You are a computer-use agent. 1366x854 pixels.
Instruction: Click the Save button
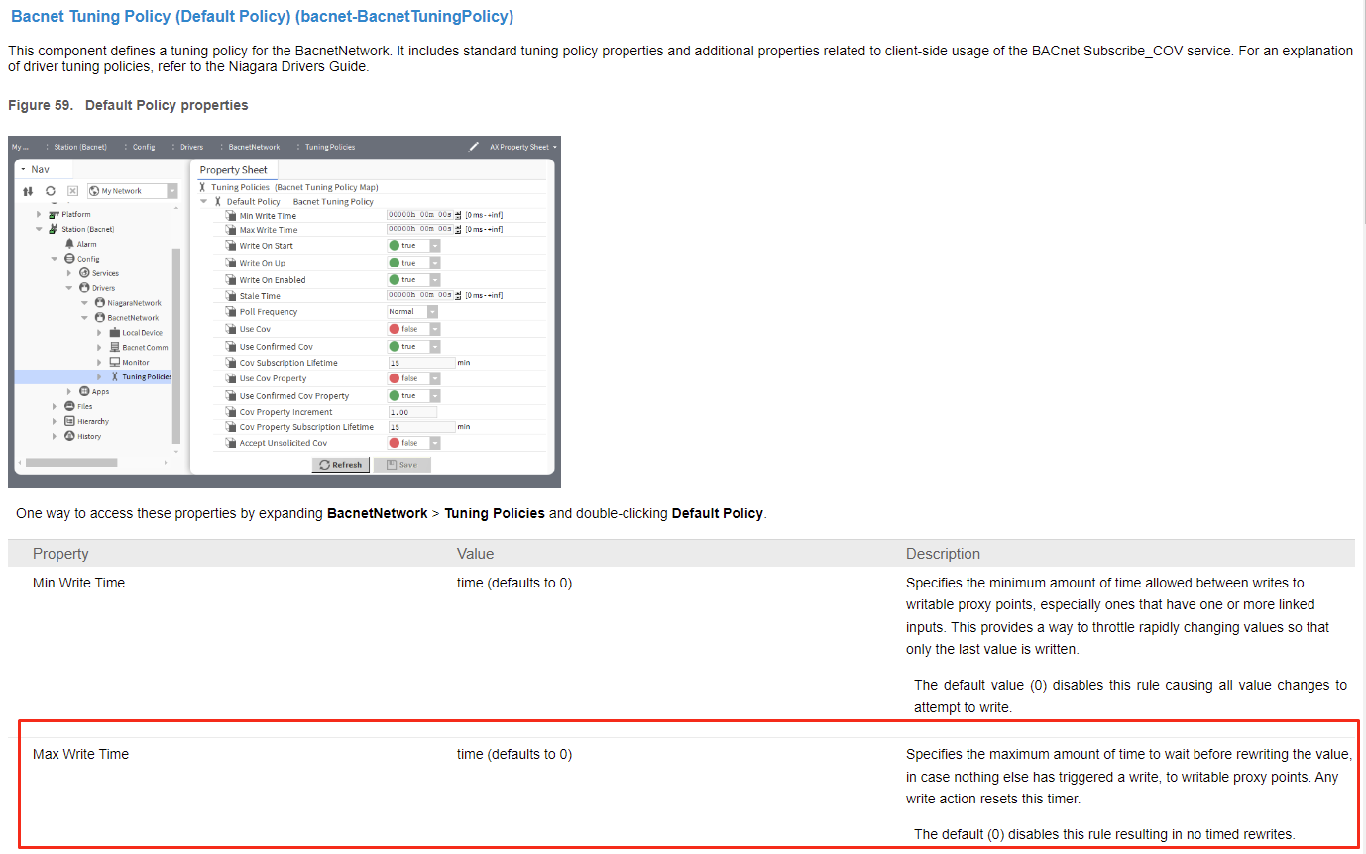pos(401,465)
